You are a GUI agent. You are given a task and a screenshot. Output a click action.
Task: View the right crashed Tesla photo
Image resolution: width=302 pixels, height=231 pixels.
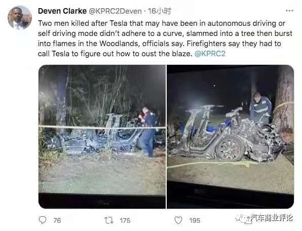[x=231, y=137]
